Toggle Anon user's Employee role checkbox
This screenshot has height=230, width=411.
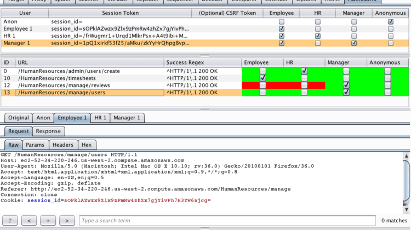coord(282,22)
